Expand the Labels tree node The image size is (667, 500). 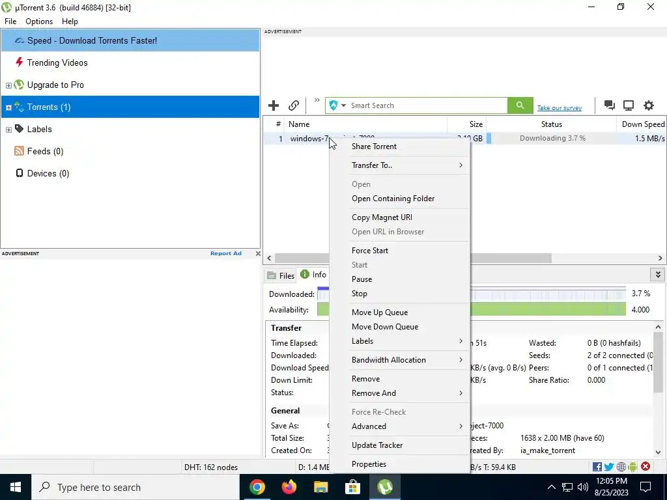8,130
